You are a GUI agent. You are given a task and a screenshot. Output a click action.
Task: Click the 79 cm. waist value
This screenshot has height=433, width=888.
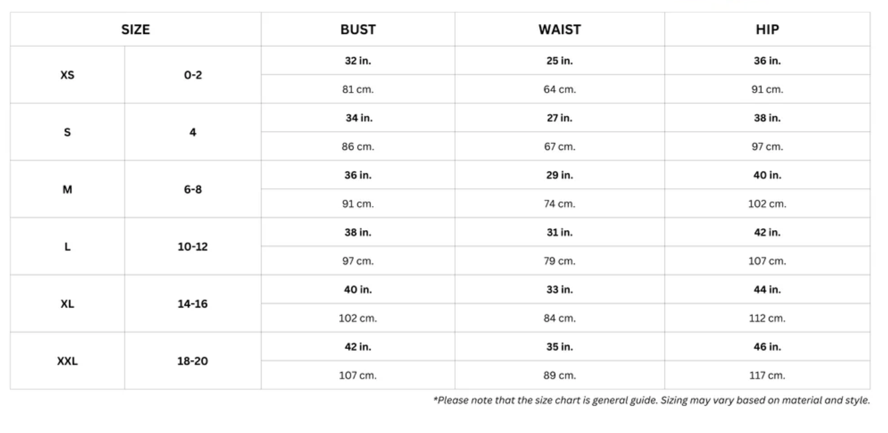tap(559, 261)
